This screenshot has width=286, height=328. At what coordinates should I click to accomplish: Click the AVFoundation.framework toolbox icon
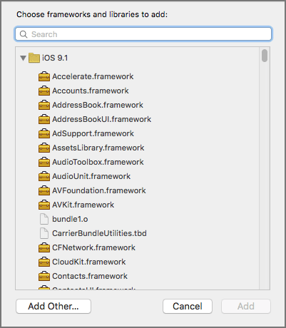44,190
